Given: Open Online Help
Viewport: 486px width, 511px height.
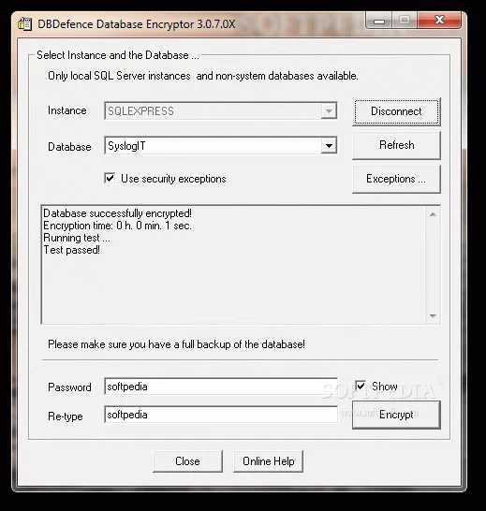Looking at the screenshot, I should pos(268,461).
